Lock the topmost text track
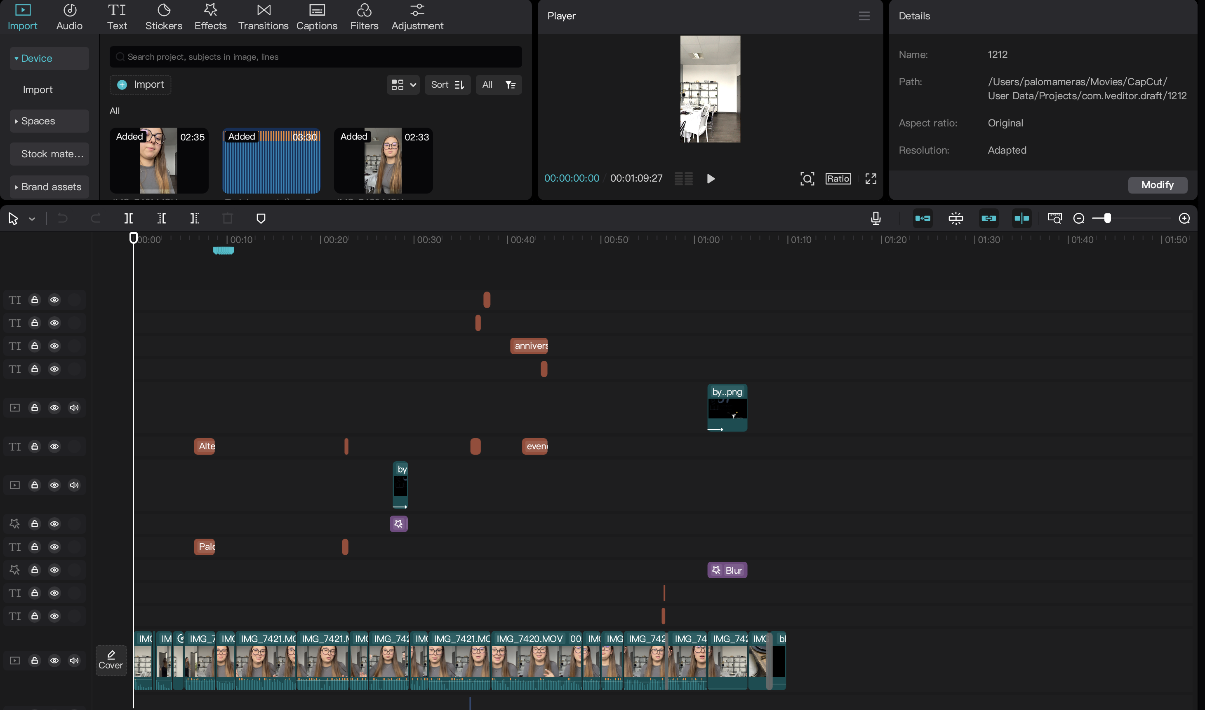The image size is (1205, 710). pyautogui.click(x=35, y=299)
